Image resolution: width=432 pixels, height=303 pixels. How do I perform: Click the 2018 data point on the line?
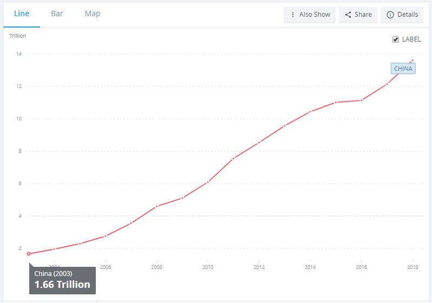tap(413, 60)
